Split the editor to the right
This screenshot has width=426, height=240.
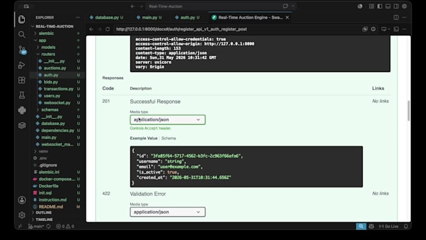[396, 18]
